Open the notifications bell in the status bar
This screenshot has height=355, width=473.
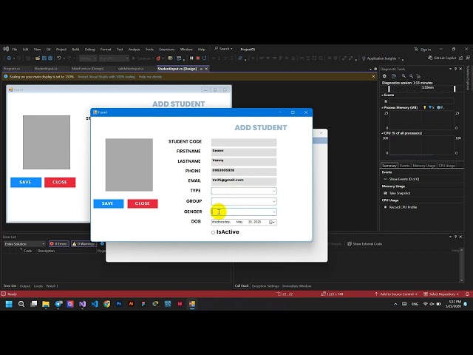tap(467, 294)
